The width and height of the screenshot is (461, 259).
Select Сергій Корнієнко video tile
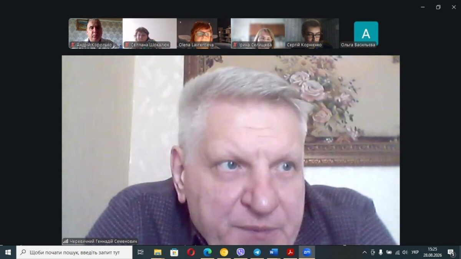[312, 33]
